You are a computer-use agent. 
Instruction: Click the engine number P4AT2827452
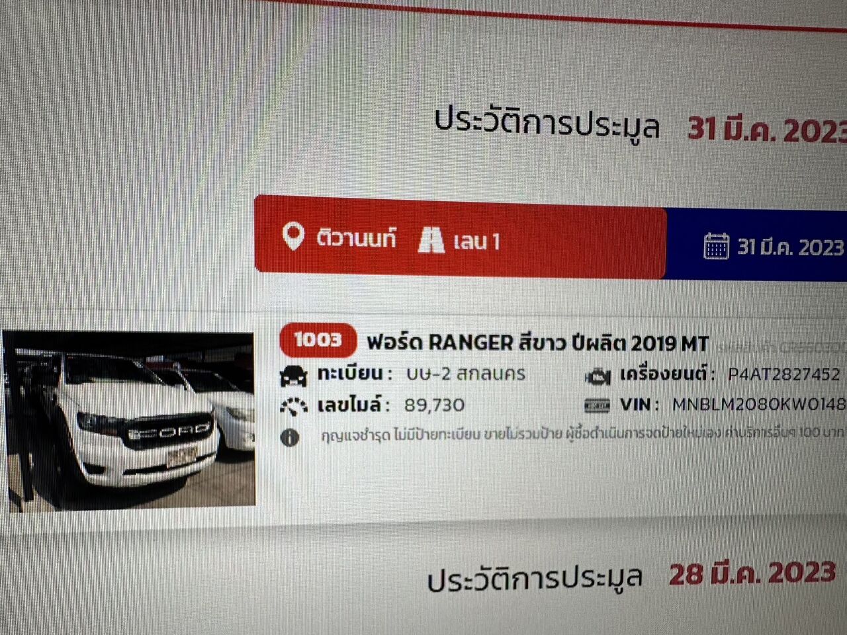[x=784, y=374]
